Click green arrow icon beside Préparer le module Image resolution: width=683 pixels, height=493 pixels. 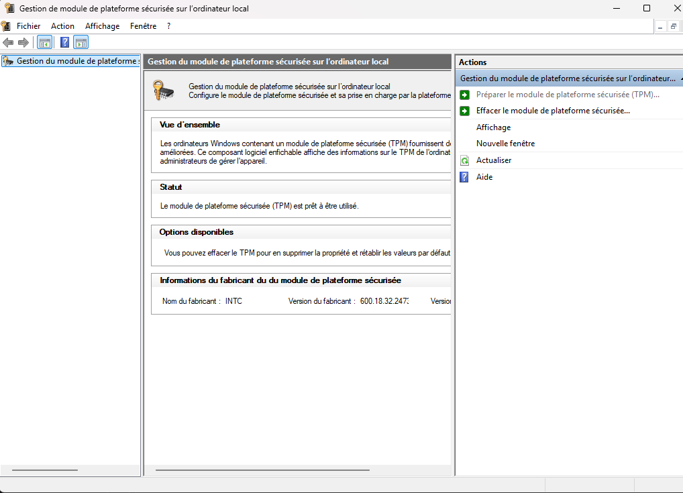click(x=465, y=95)
